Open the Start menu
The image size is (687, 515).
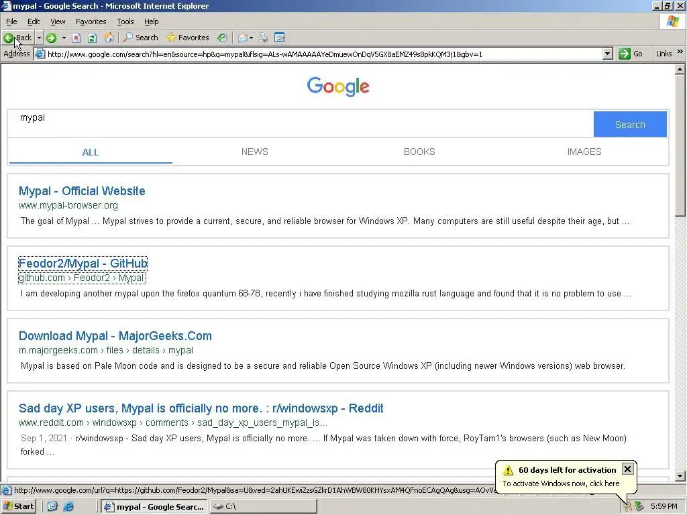18,506
